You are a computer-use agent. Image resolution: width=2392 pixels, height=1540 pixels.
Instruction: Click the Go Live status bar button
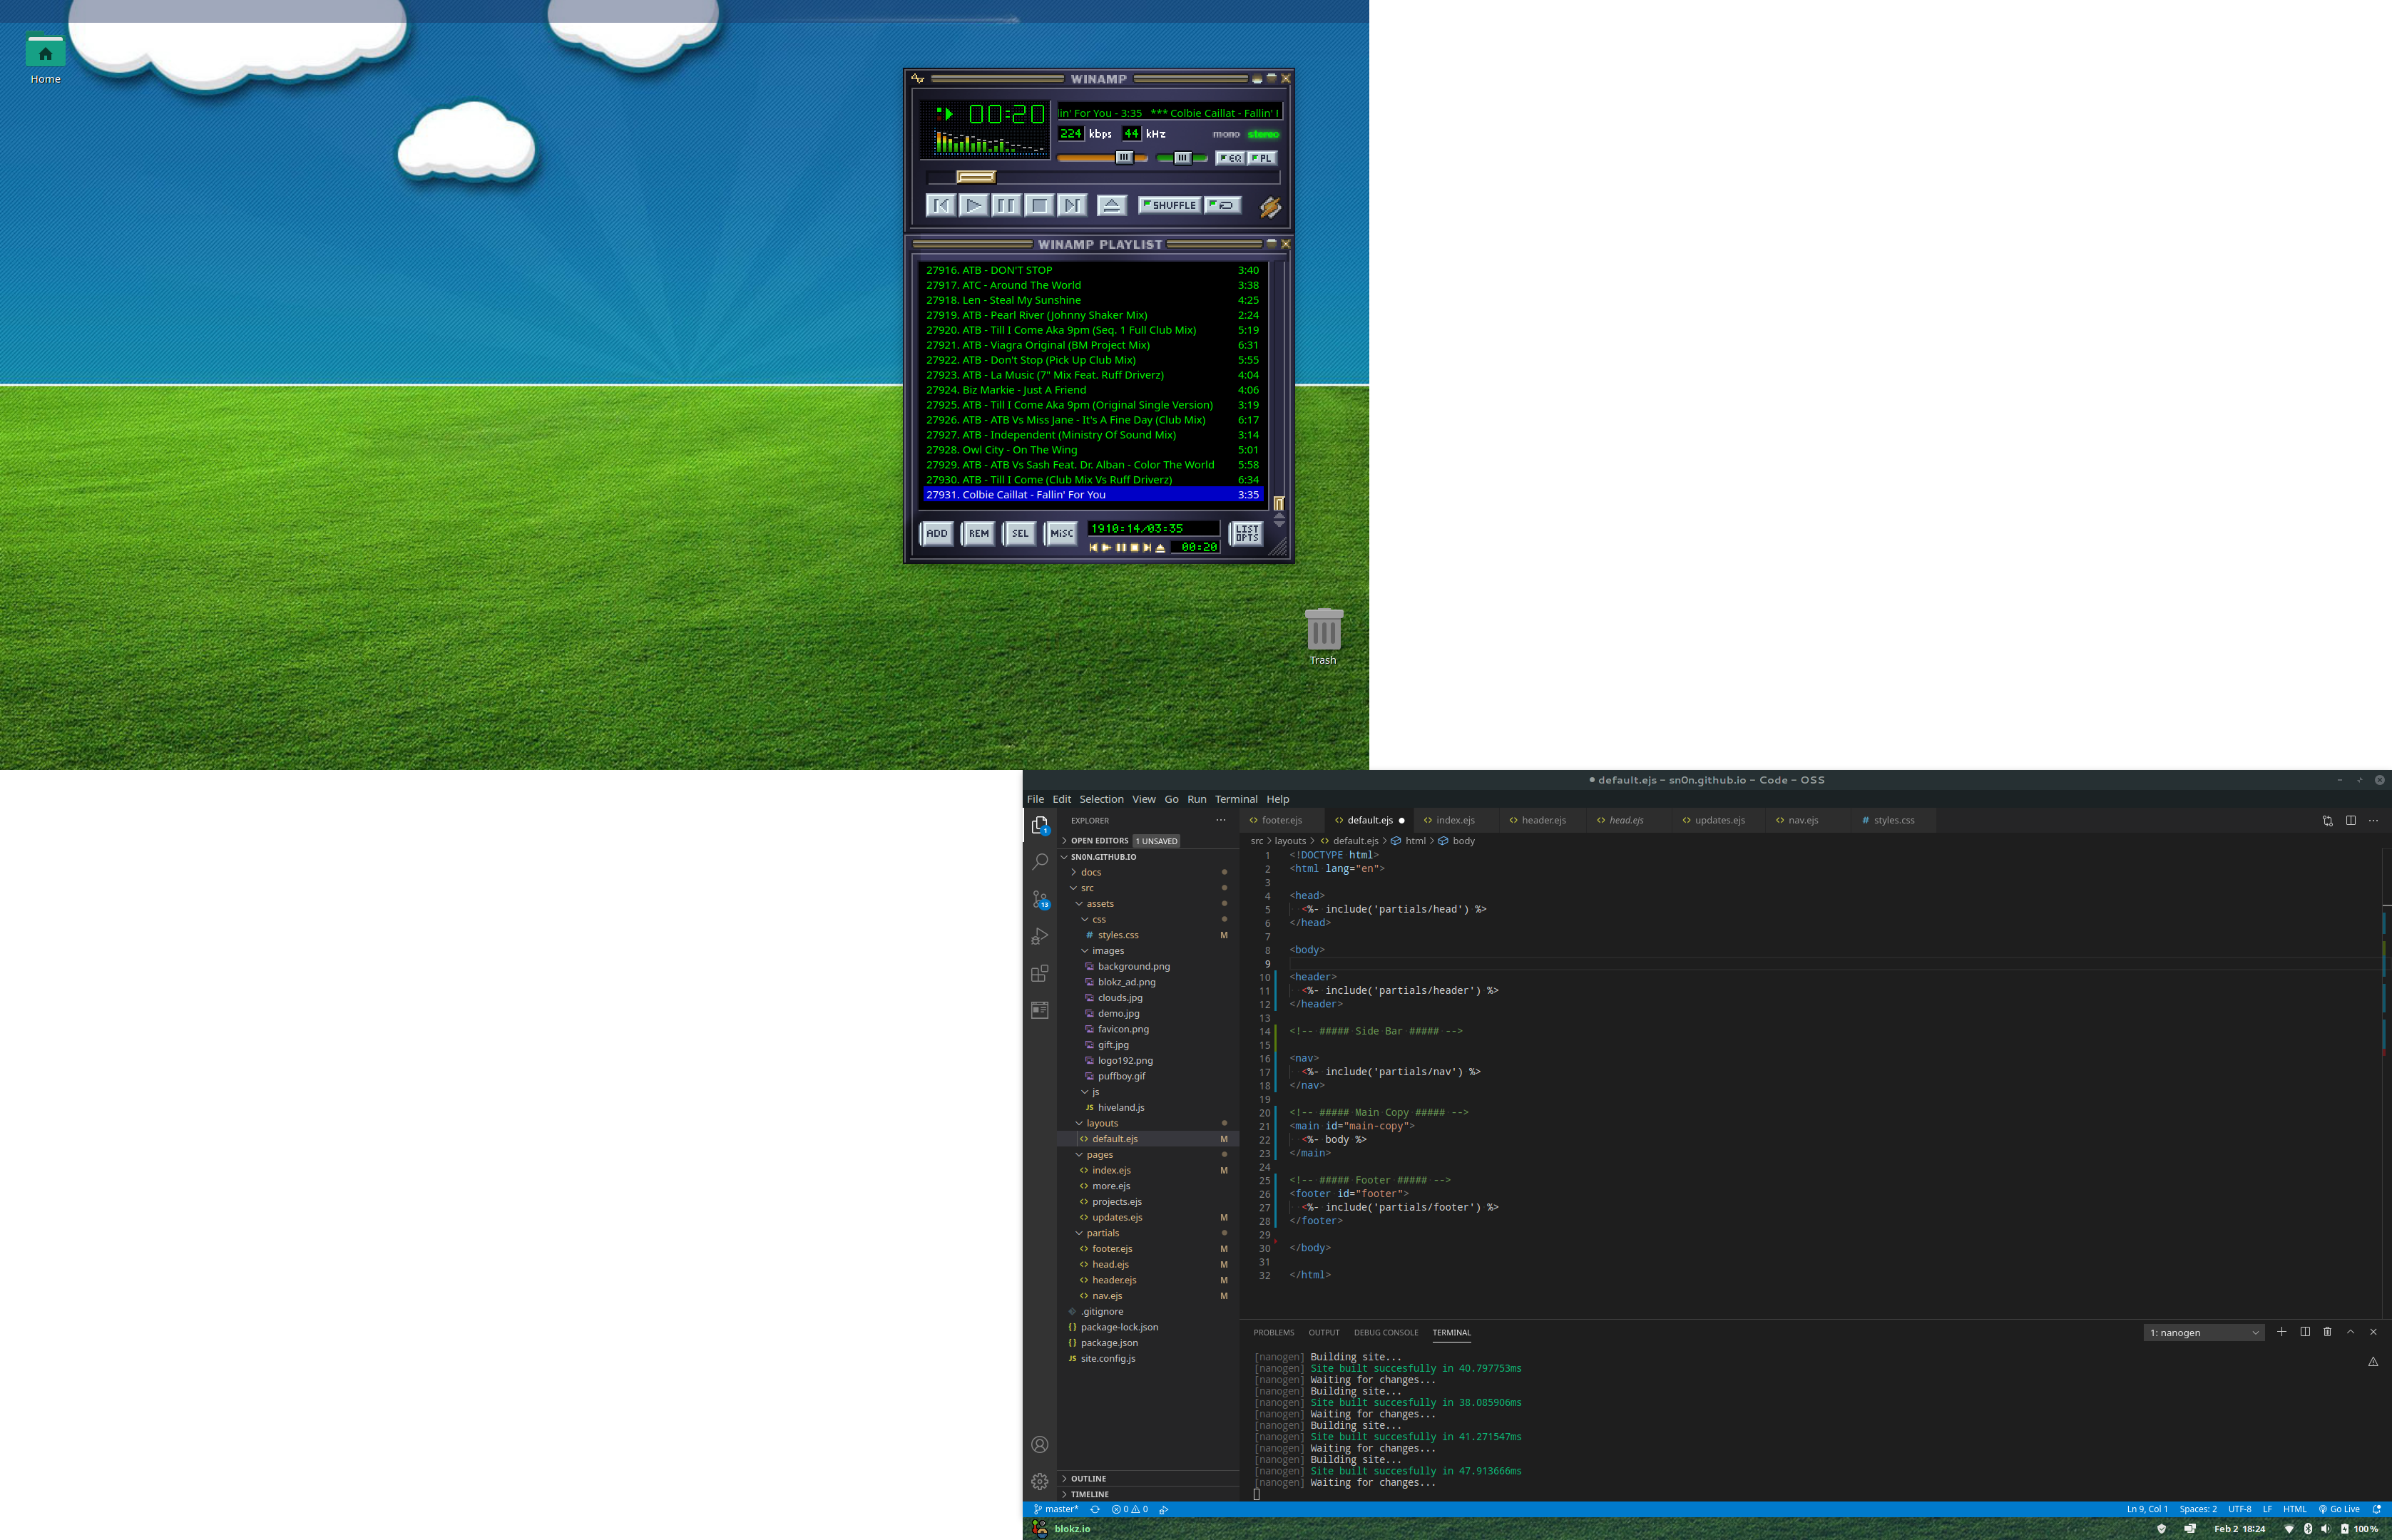point(2339,1509)
